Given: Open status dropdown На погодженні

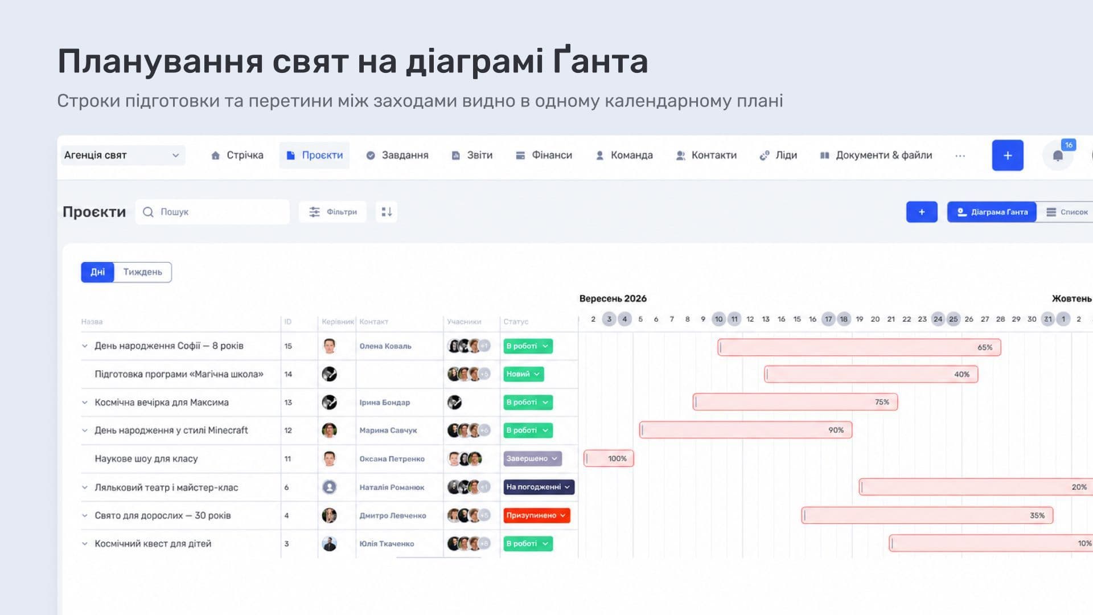Looking at the screenshot, I should (539, 487).
